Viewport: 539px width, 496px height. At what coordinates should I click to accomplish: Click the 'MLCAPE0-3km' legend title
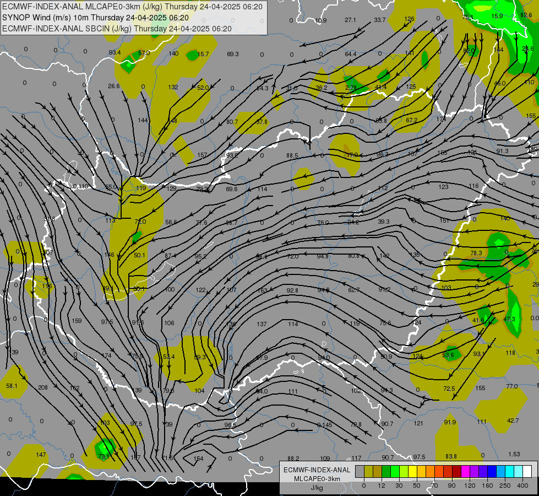317,479
